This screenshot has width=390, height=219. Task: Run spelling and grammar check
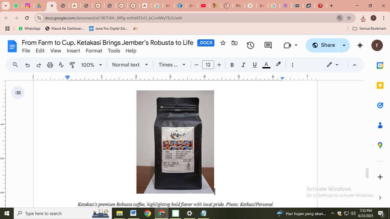click(61, 65)
